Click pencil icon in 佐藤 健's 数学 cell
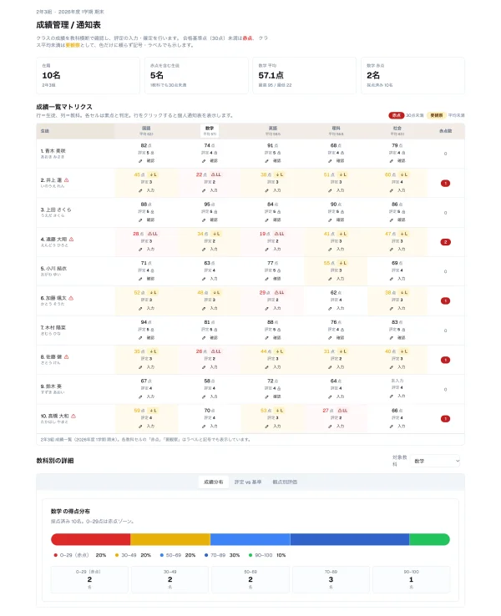501x616 pixels. click(204, 367)
